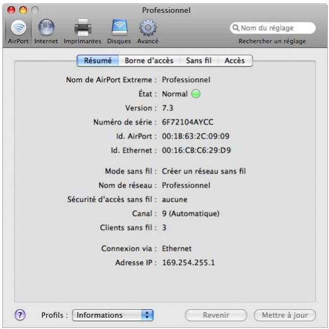The height and width of the screenshot is (329, 329).
Task: Click the Id. AirPort value 00:1B:63:2C:09:09
Action: click(195, 136)
